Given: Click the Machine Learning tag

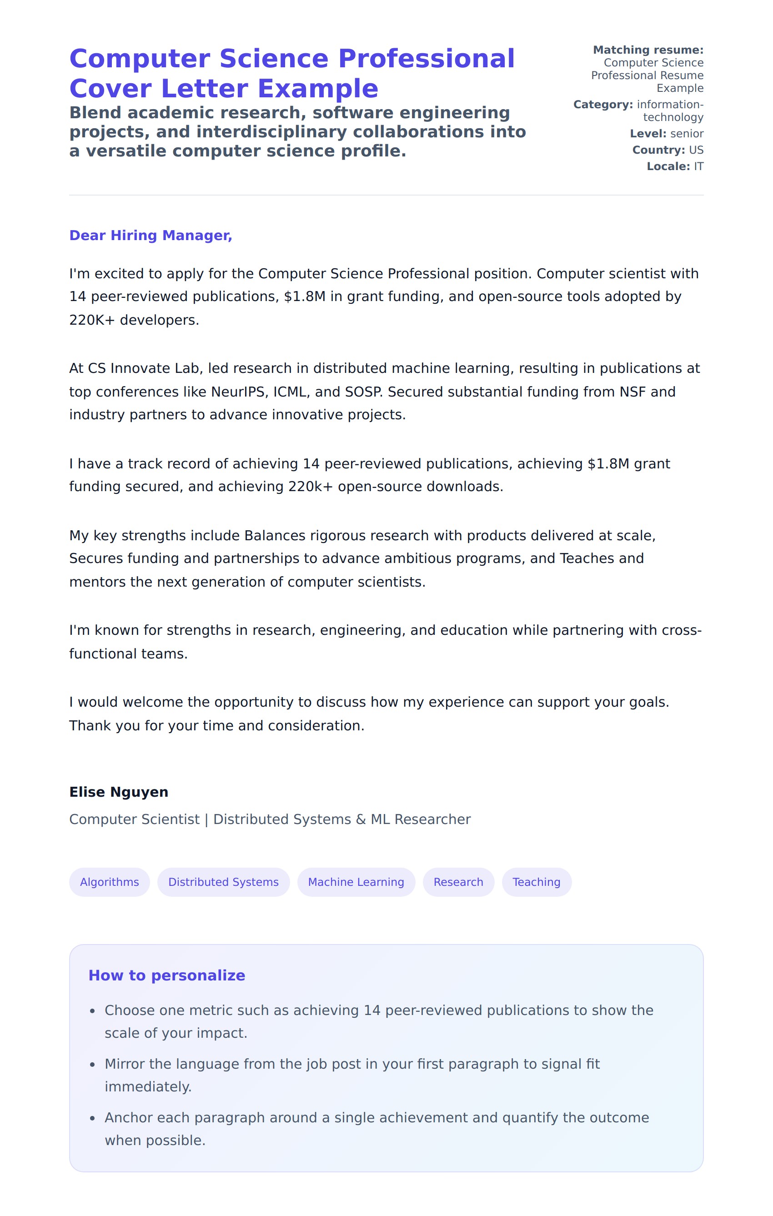Looking at the screenshot, I should pos(356,882).
